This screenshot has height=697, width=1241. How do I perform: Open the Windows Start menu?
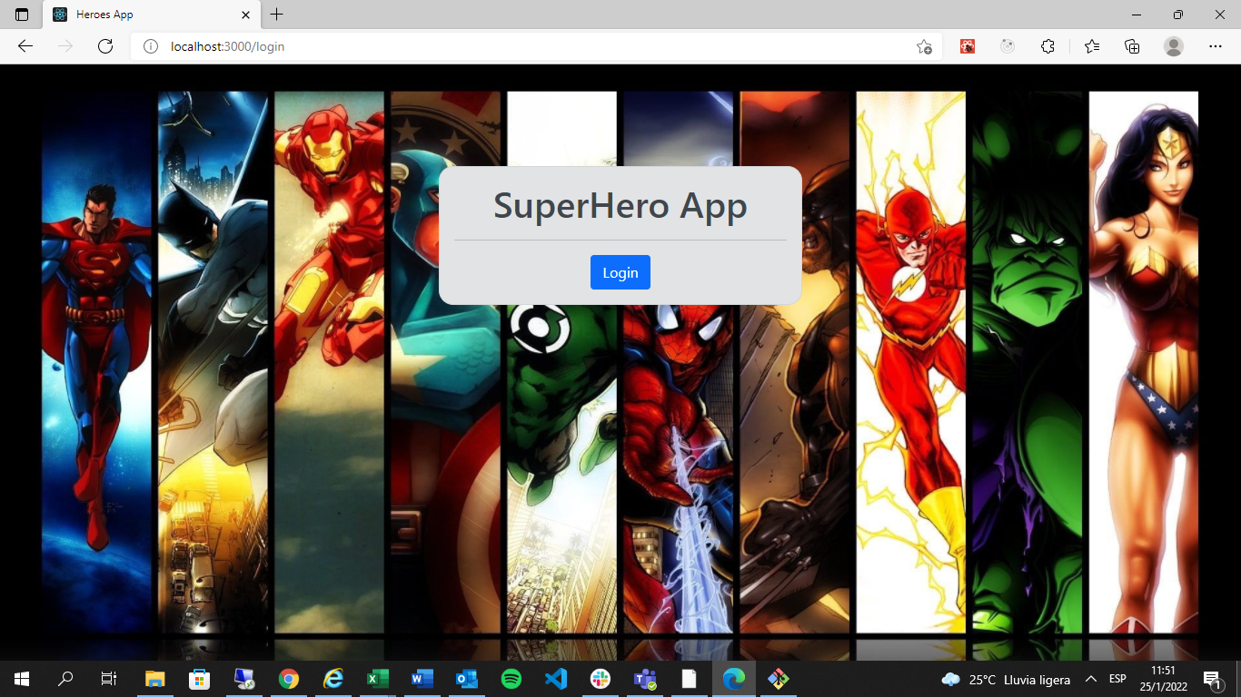(19, 679)
